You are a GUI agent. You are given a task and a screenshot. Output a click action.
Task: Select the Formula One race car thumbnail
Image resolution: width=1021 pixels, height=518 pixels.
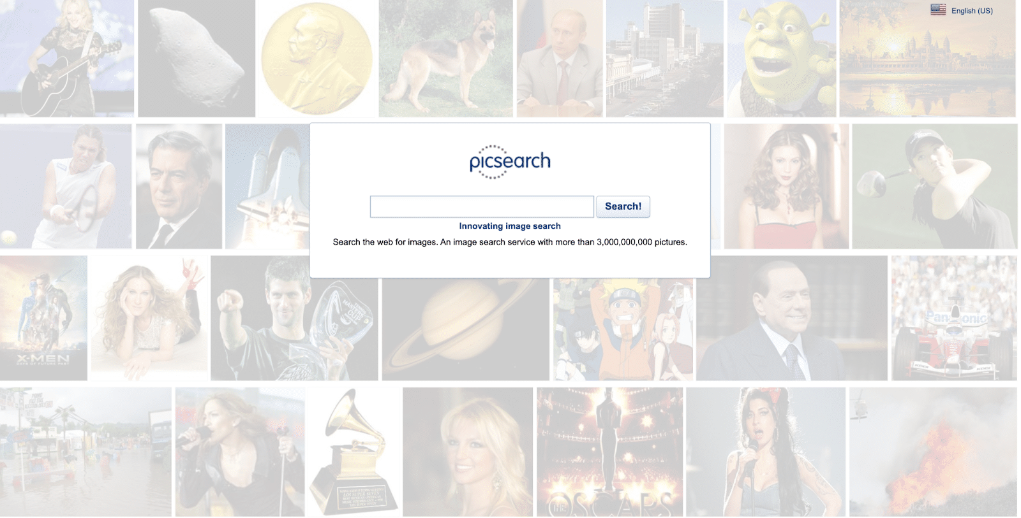pos(954,318)
